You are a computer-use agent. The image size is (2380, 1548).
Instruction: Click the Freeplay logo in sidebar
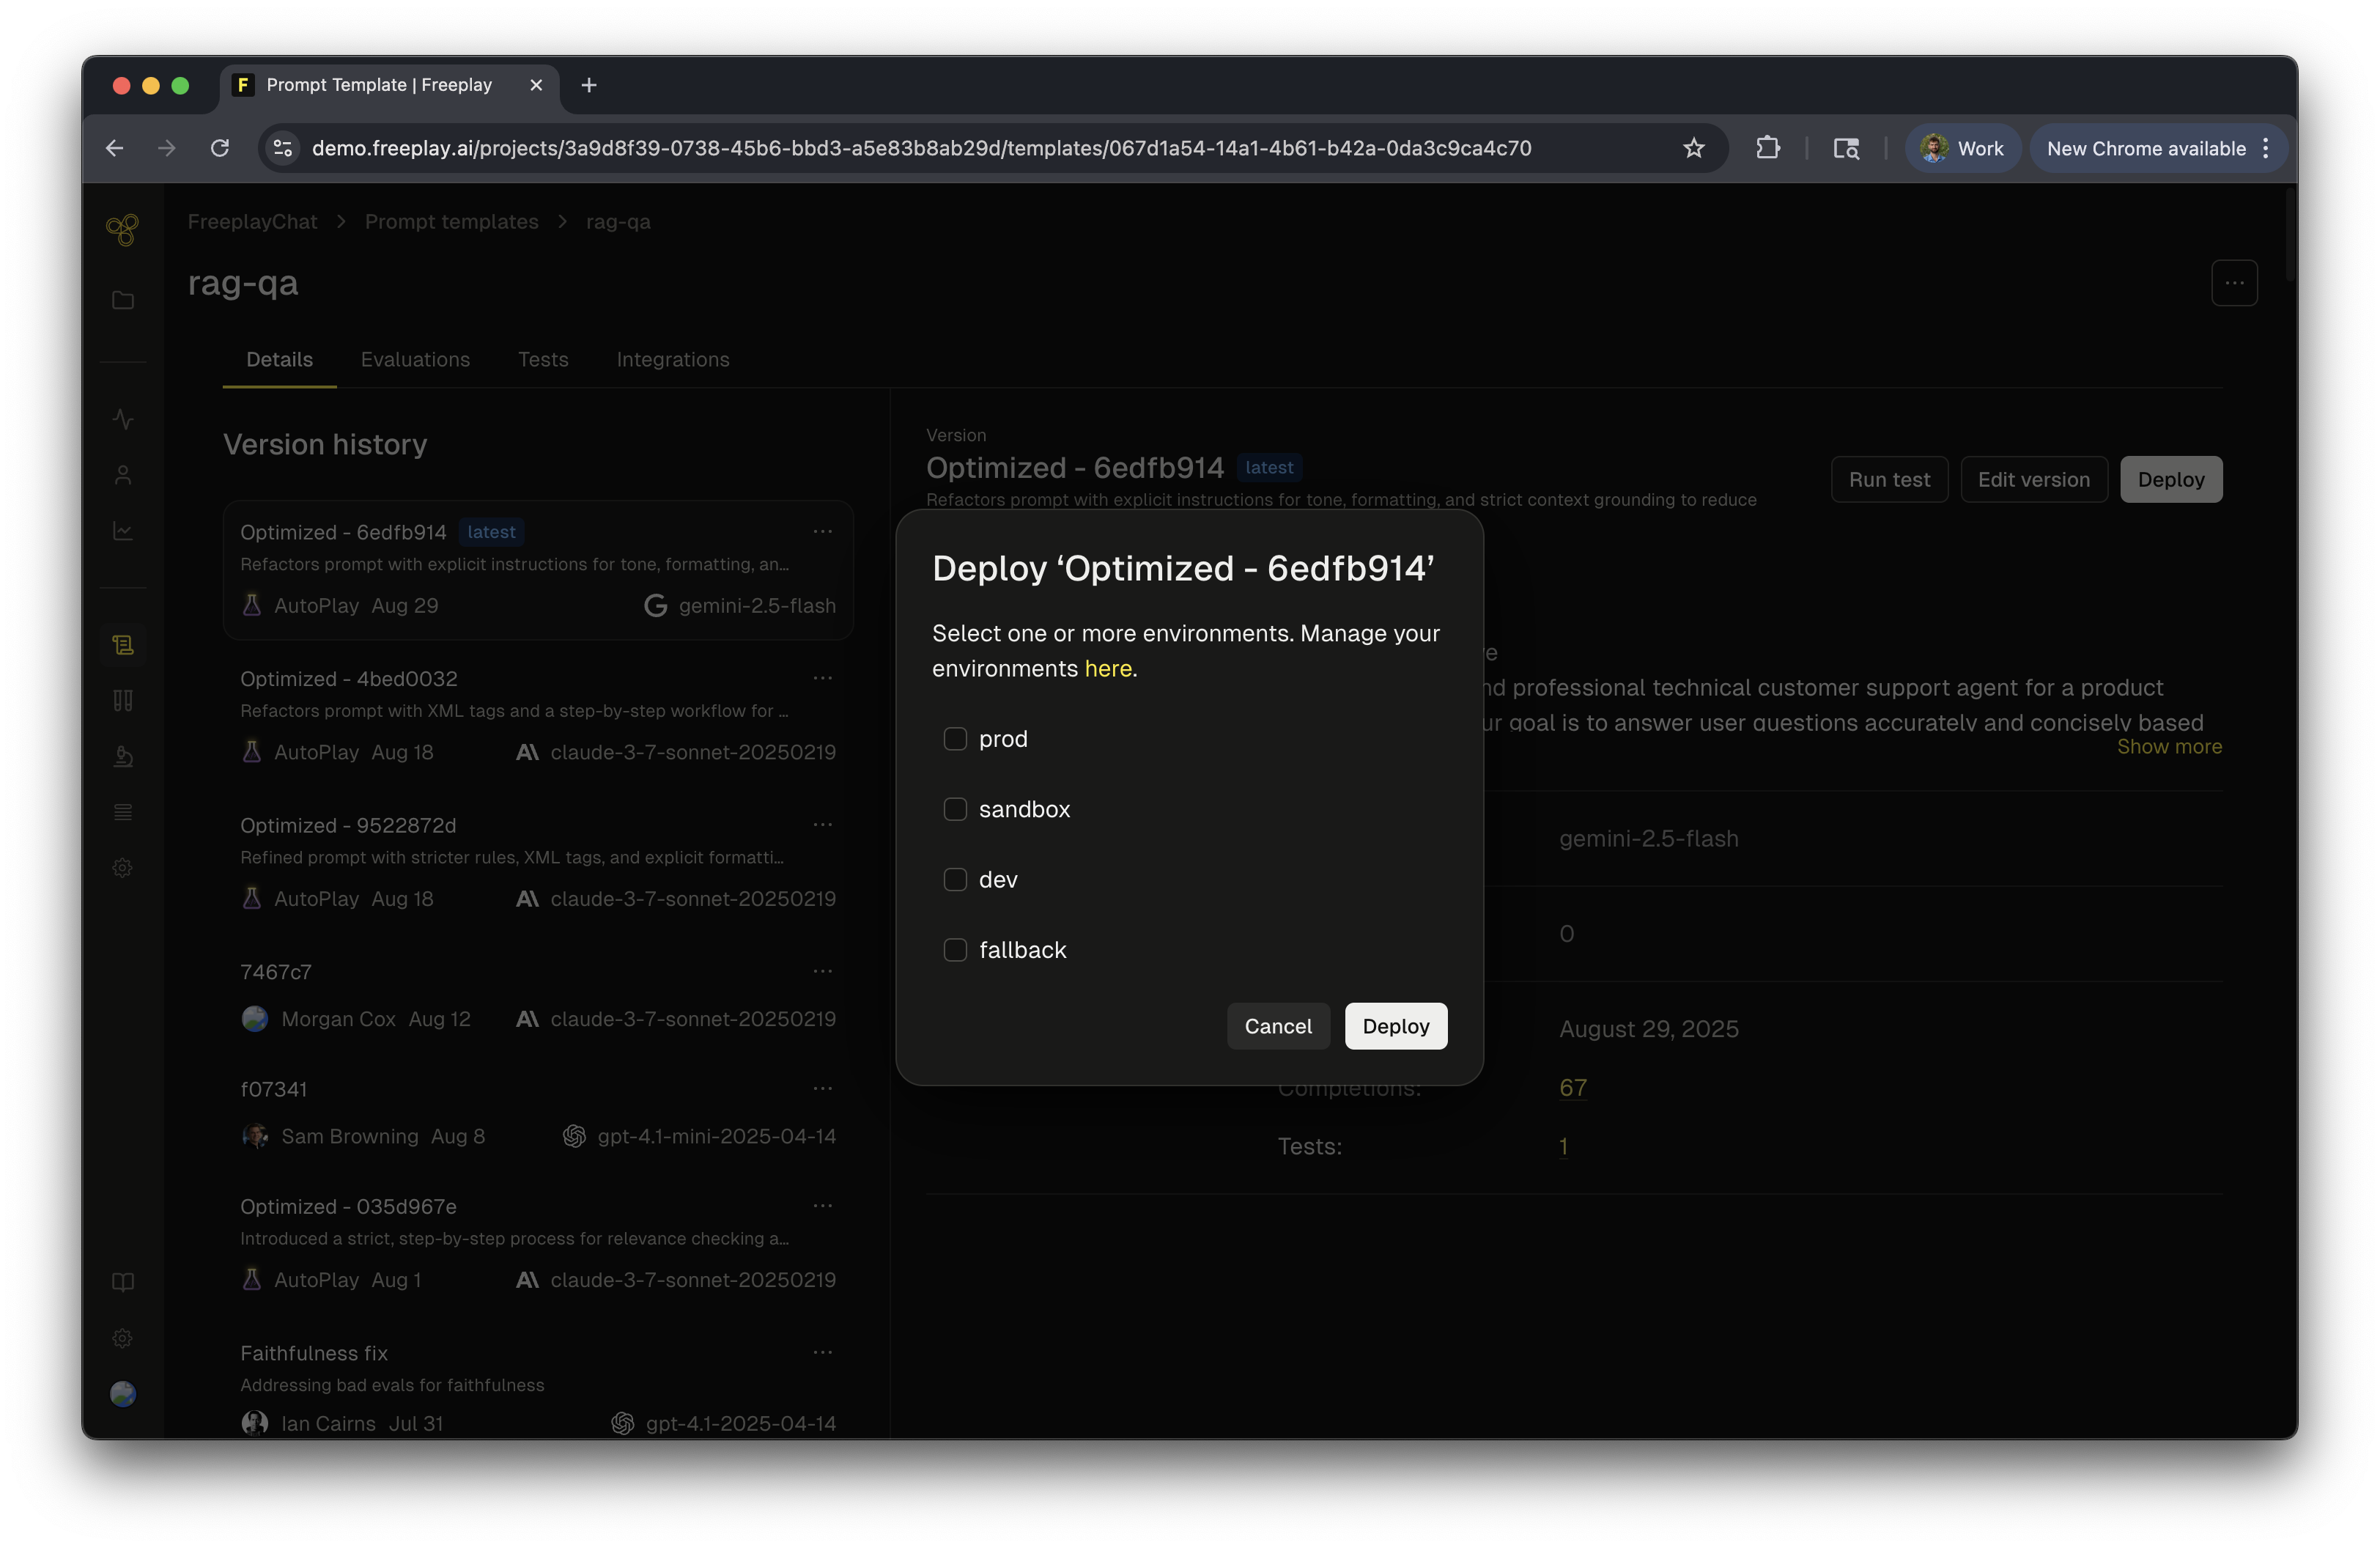point(122,230)
